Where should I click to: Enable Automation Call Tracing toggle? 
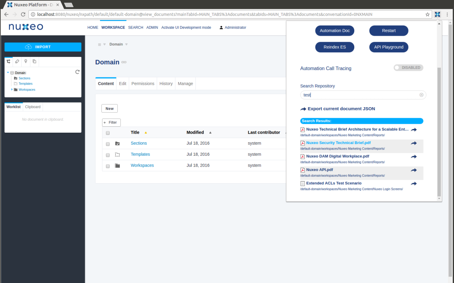pyautogui.click(x=408, y=68)
